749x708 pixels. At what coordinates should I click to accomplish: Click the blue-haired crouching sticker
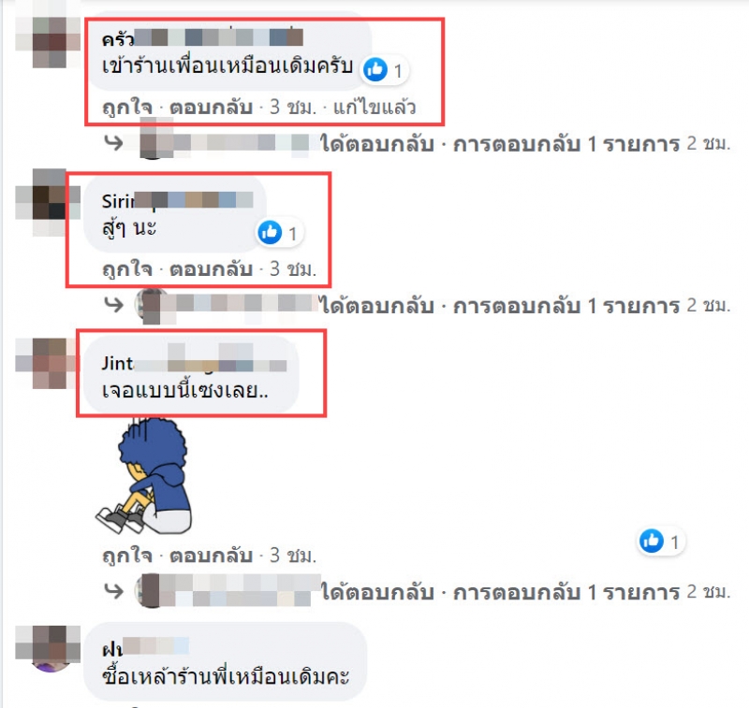tap(144, 476)
